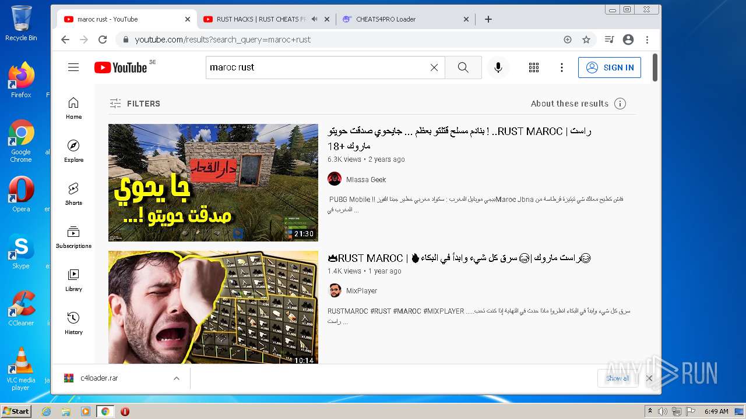Reload the page in Chrome

(x=103, y=40)
